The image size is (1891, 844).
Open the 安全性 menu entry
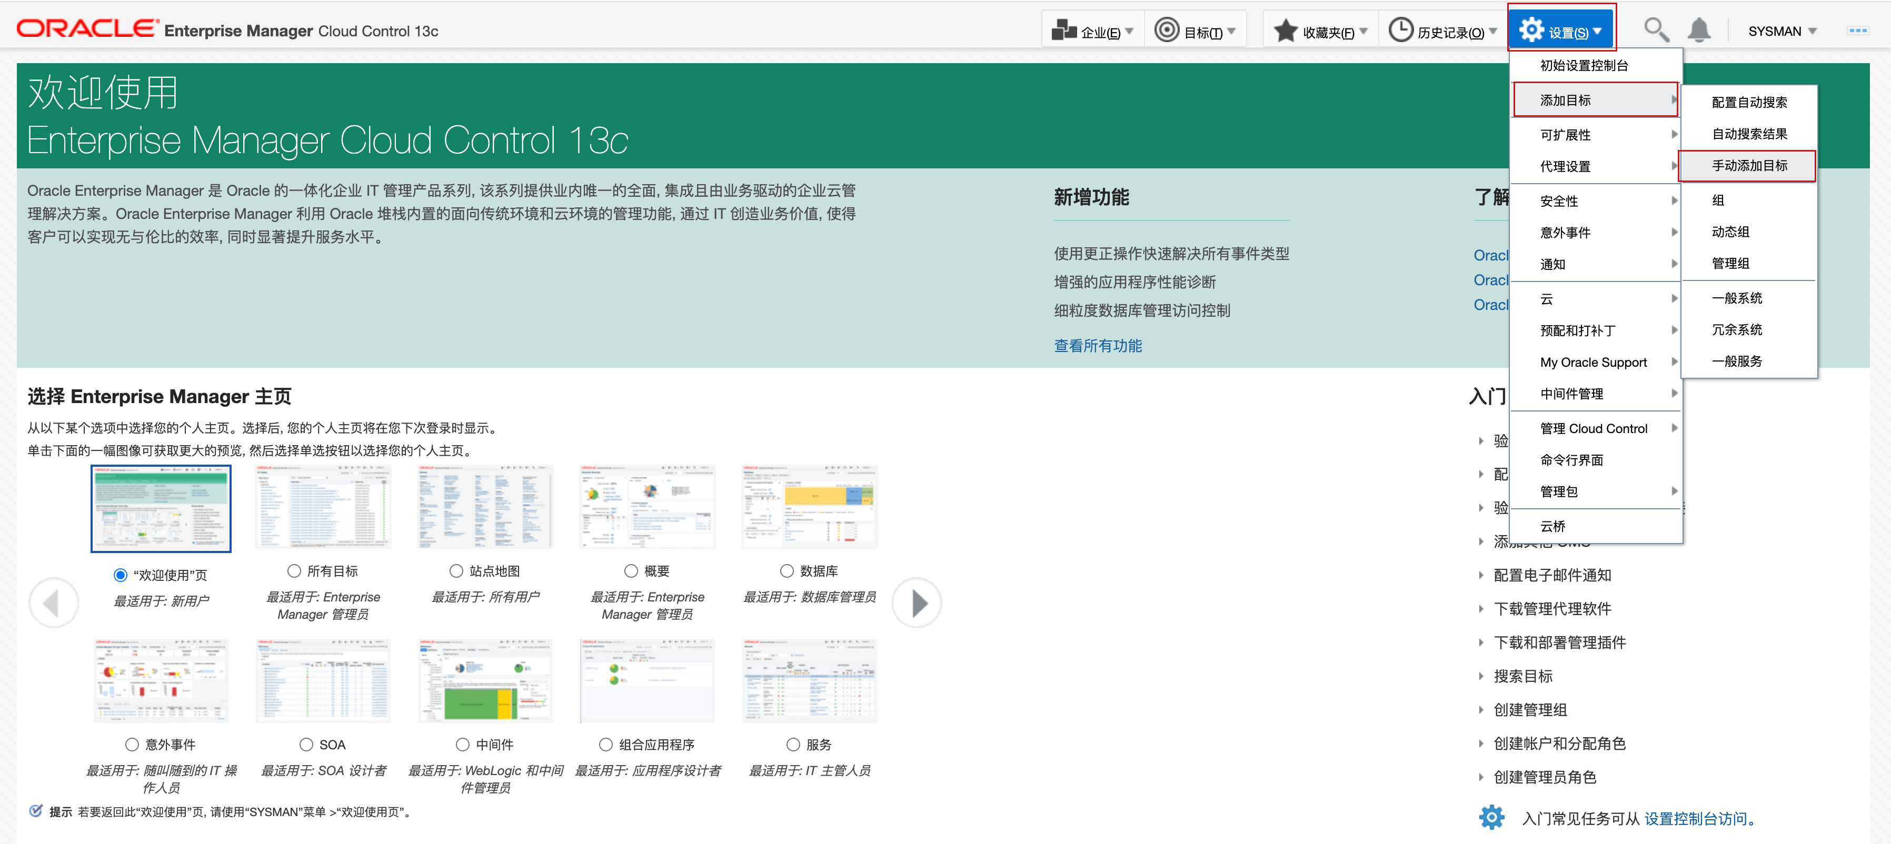pos(1558,200)
